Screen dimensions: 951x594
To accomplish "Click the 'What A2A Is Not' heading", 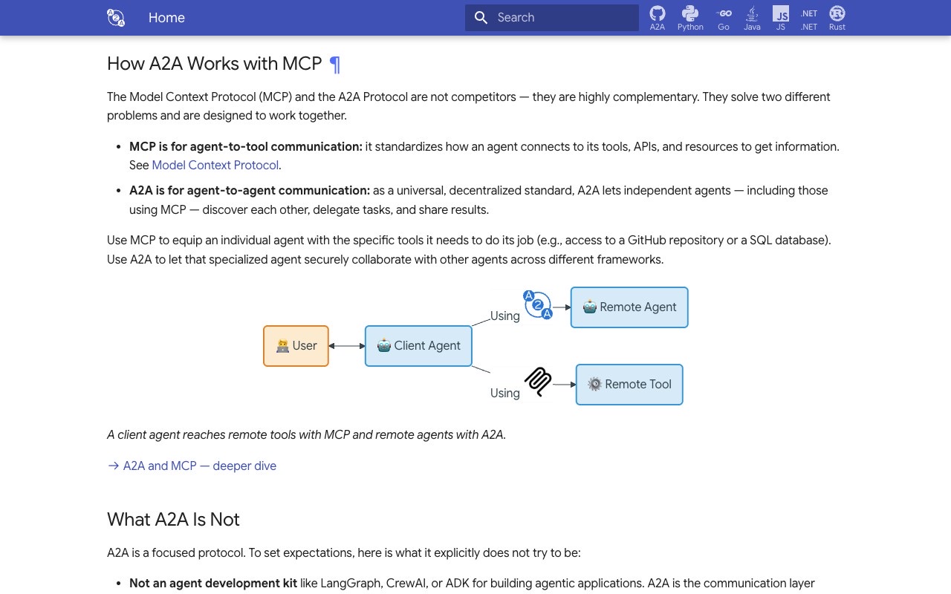I will pos(173,520).
